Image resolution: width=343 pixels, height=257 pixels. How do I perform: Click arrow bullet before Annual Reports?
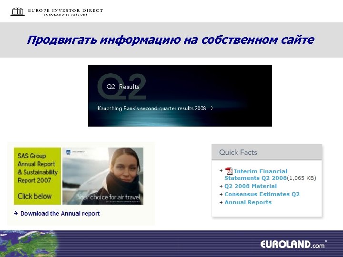tap(221, 202)
